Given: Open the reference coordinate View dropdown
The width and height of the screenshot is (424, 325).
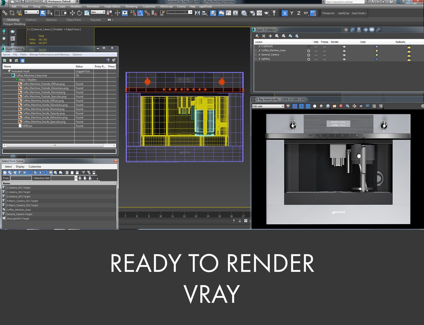Looking at the screenshot, I should pos(98,12).
